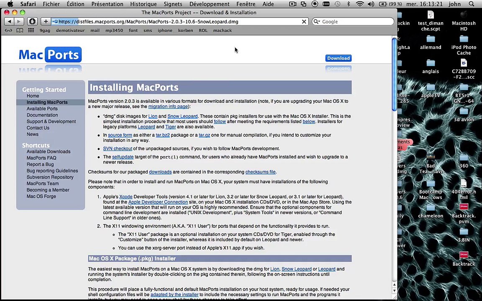Select allemand folder on desktop
The height and width of the screenshot is (301, 482).
click(431, 42)
